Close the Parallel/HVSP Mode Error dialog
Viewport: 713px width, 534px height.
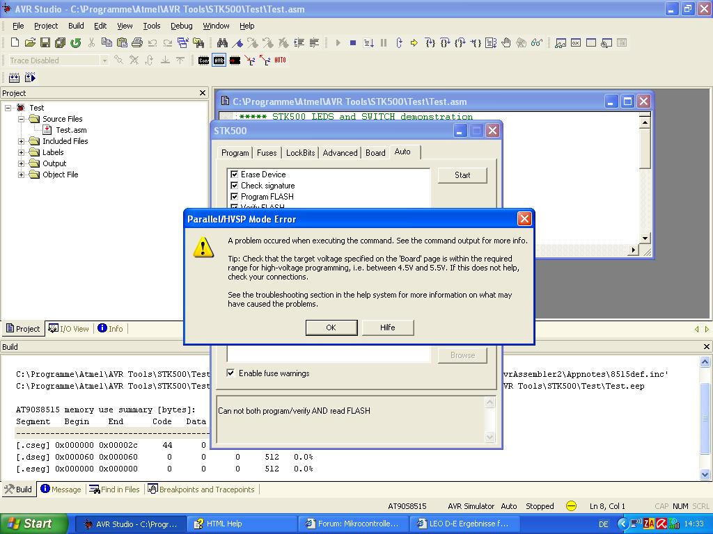tap(524, 219)
